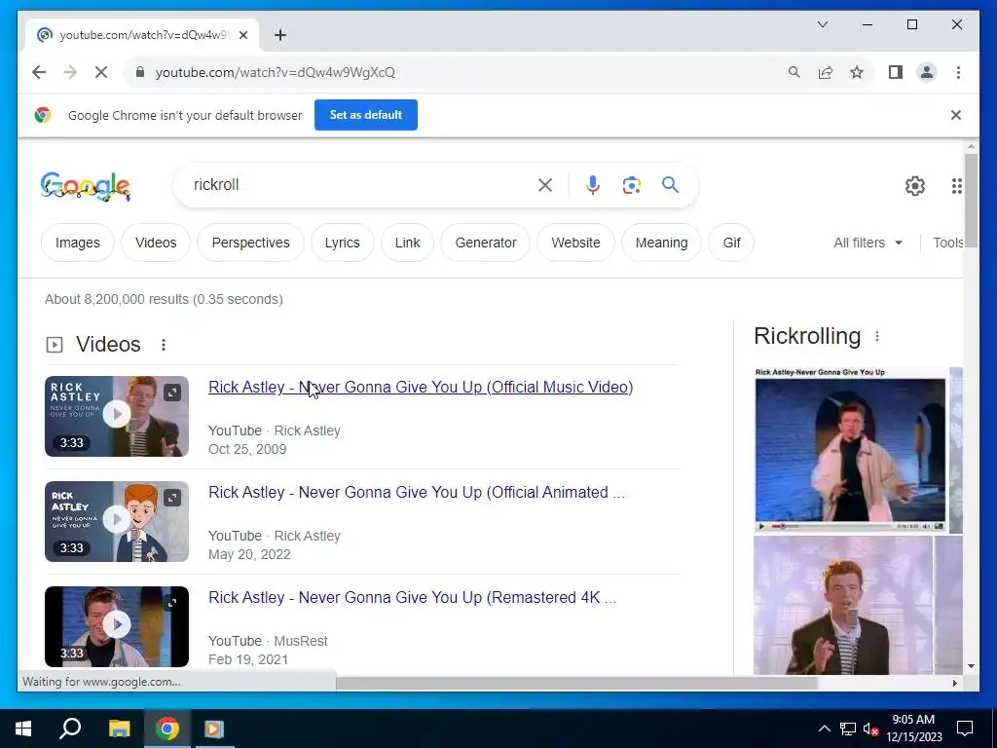Open Official Music Video result link
Screen dimensions: 997x748
pos(421,388)
